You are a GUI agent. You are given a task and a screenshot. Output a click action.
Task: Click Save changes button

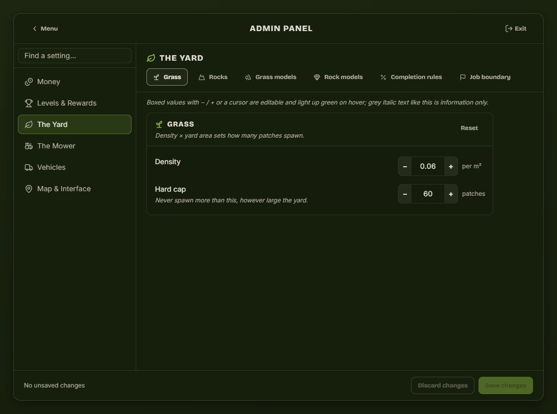click(x=505, y=385)
